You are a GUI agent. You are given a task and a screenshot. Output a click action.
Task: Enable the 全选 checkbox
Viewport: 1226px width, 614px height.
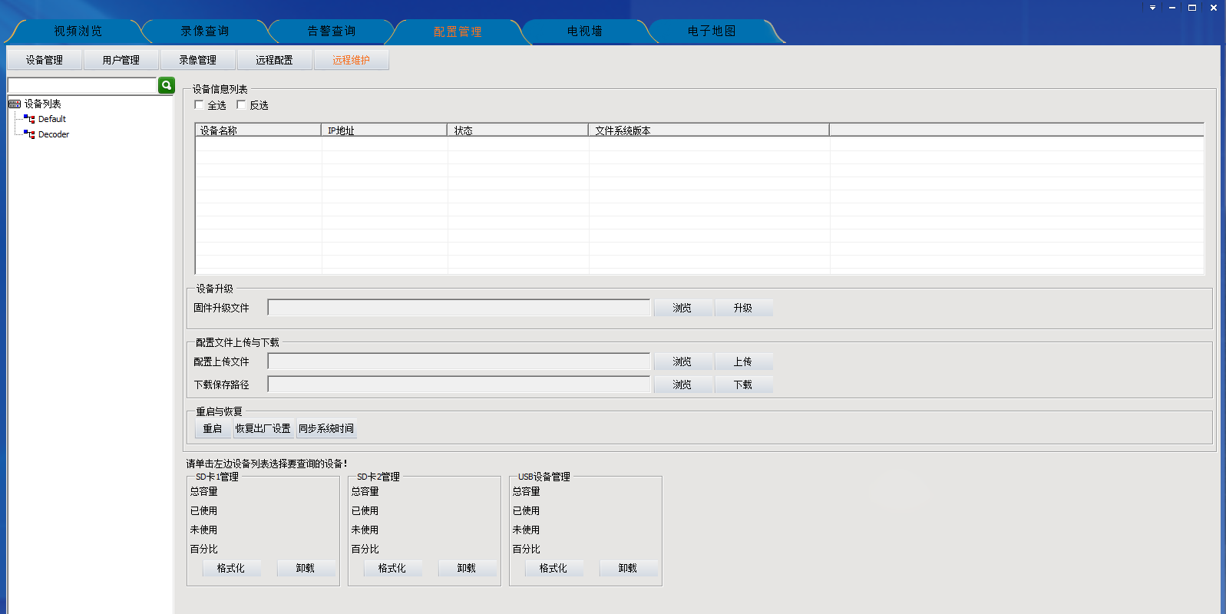point(200,105)
